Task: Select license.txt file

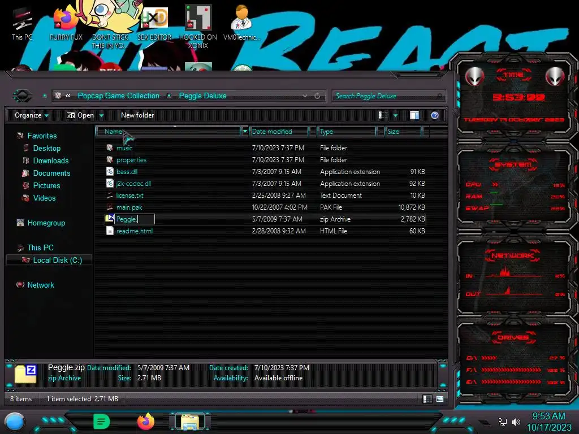Action: click(129, 195)
